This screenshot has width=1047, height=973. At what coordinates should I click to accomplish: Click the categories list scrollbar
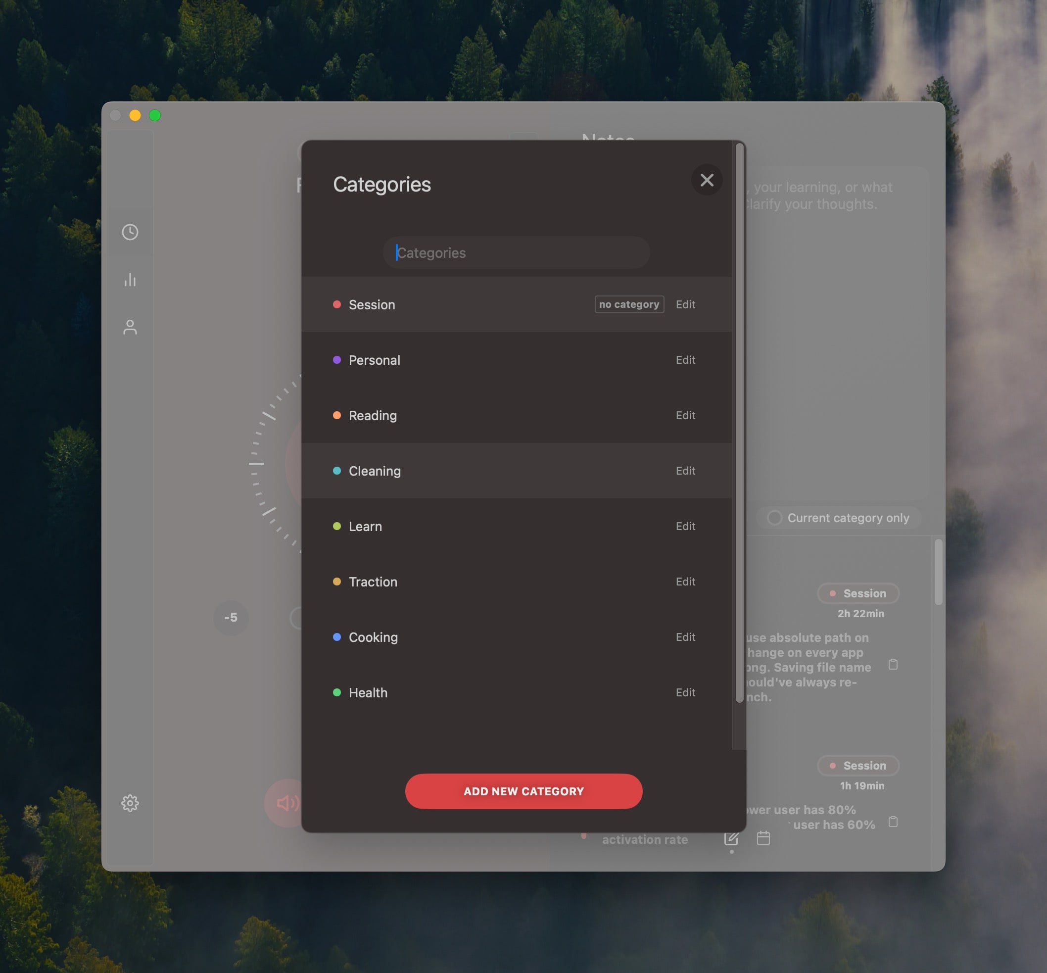click(x=739, y=421)
